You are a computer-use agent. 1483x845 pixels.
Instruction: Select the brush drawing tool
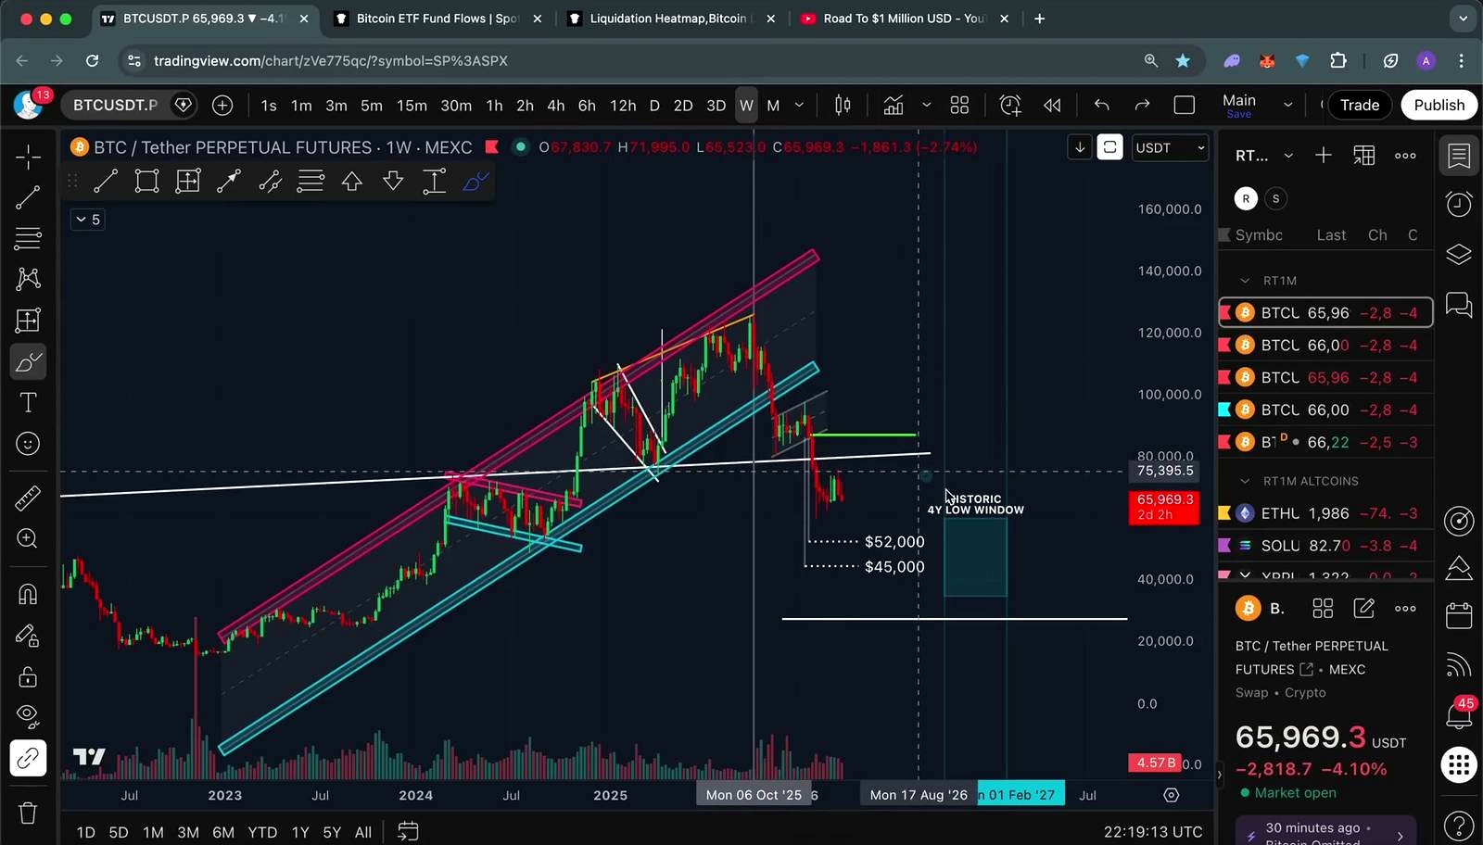tap(28, 361)
